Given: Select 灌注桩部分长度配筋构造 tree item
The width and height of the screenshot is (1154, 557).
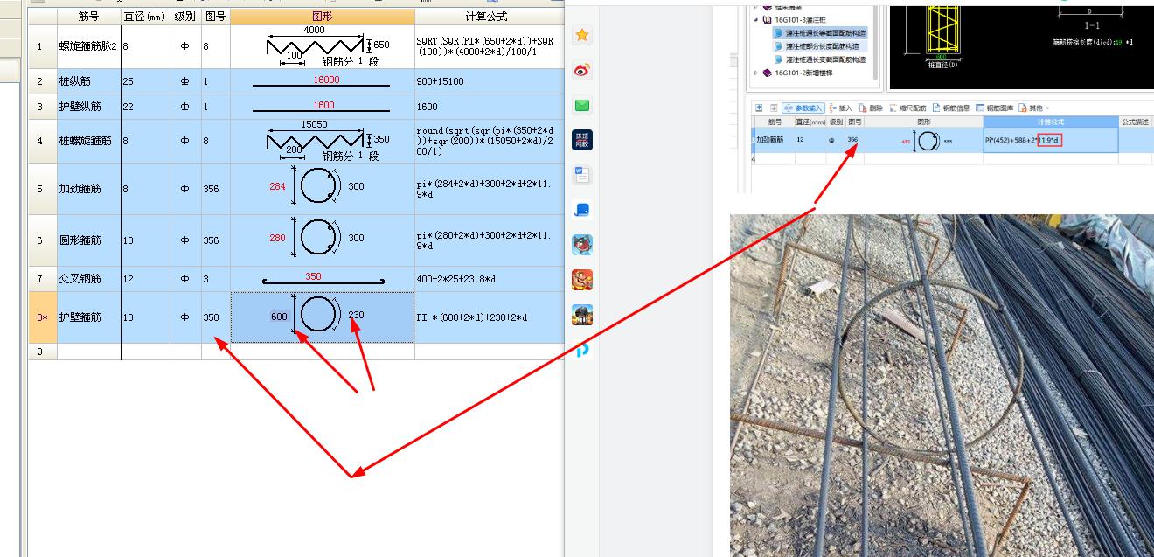Looking at the screenshot, I should click(822, 46).
